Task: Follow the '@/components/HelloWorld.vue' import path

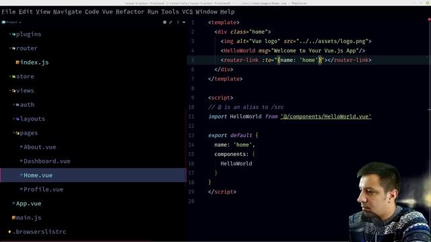Action: pos(326,116)
